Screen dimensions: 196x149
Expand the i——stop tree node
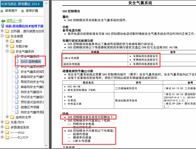tap(2, 132)
